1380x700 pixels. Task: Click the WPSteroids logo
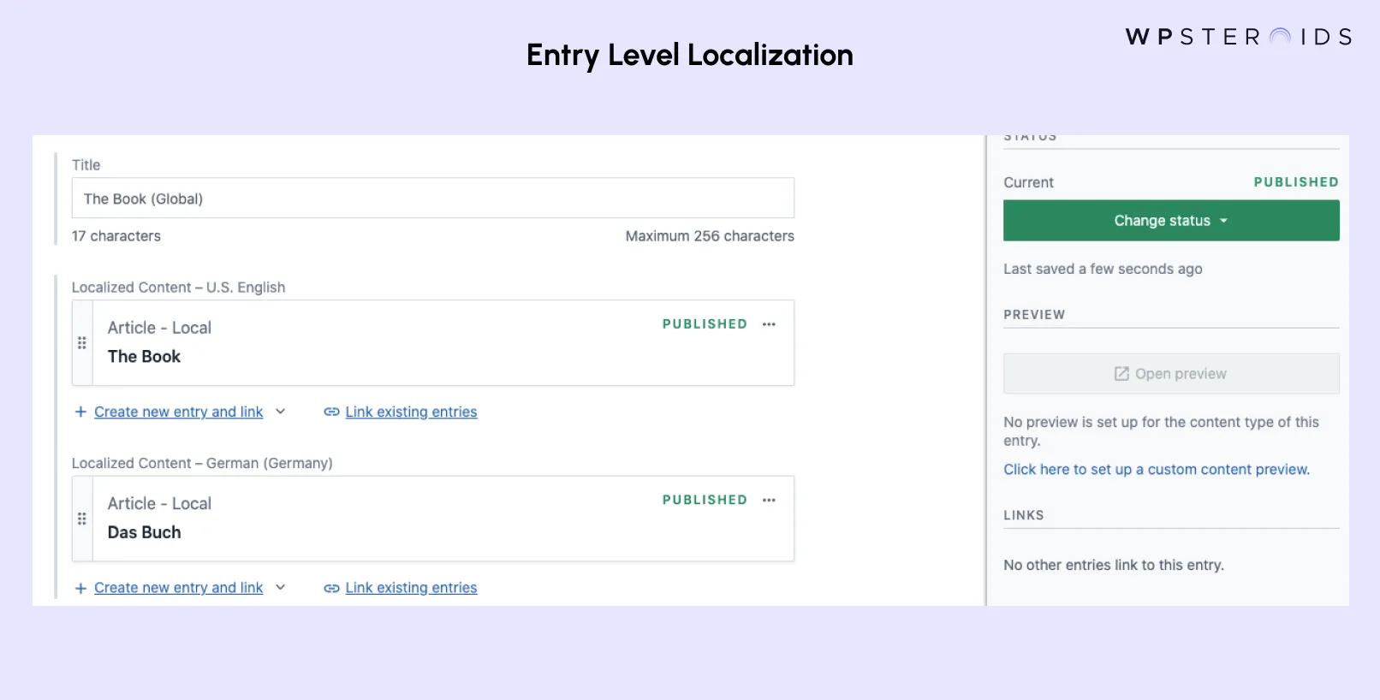click(1239, 37)
